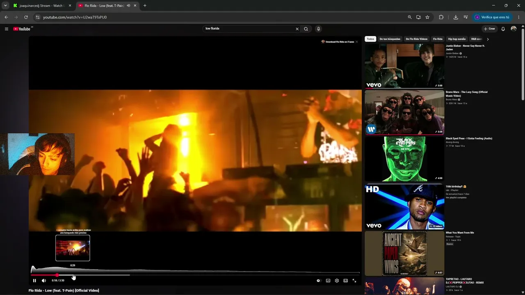Open I Gotta Feeling (Audio) title link
525x295 pixels.
pyautogui.click(x=469, y=138)
